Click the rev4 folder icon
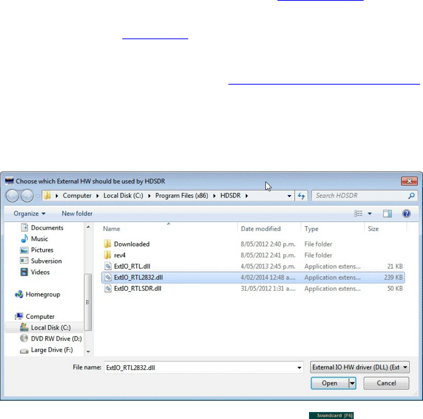Screen dimensions: 423x419 pos(107,255)
